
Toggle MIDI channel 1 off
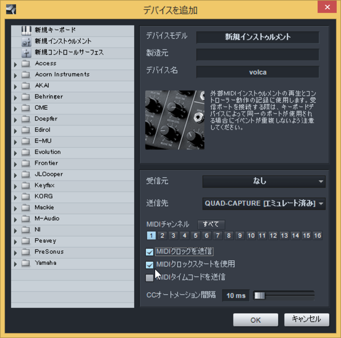click(x=151, y=236)
